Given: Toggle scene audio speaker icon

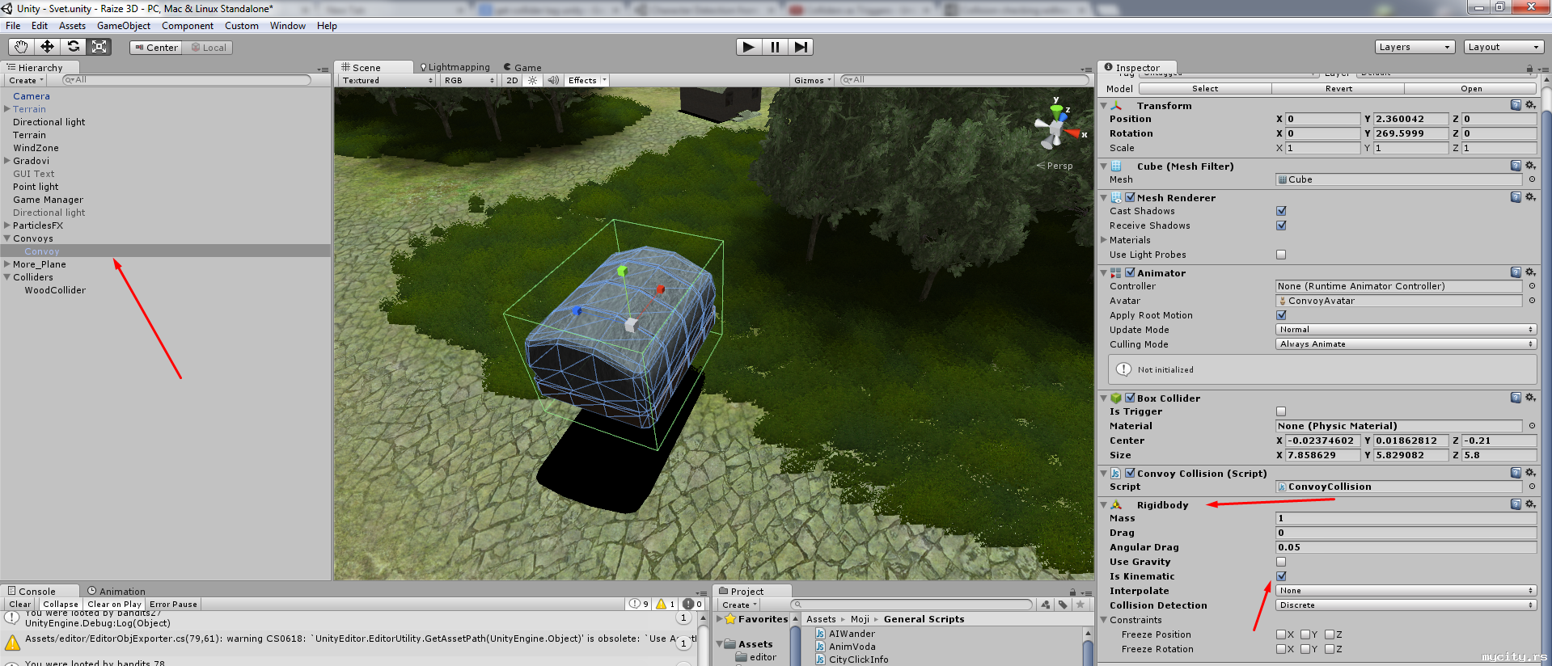Looking at the screenshot, I should pyautogui.click(x=553, y=81).
